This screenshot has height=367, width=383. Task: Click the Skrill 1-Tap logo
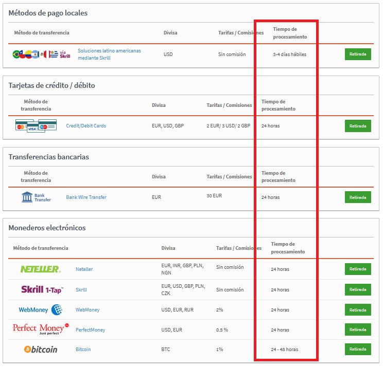(x=42, y=289)
